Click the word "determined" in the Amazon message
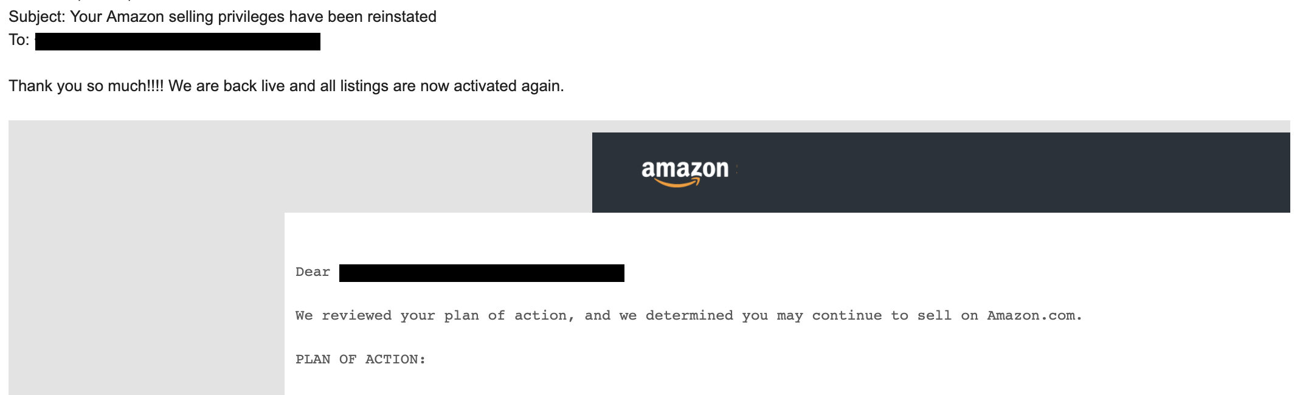1300x395 pixels. point(689,316)
